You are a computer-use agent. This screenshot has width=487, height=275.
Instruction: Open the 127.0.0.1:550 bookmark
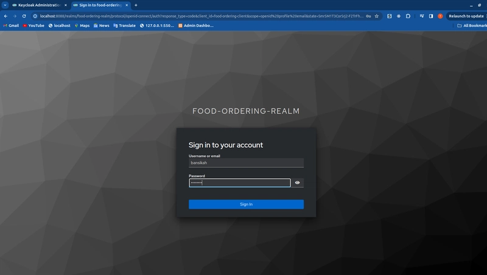(157, 26)
